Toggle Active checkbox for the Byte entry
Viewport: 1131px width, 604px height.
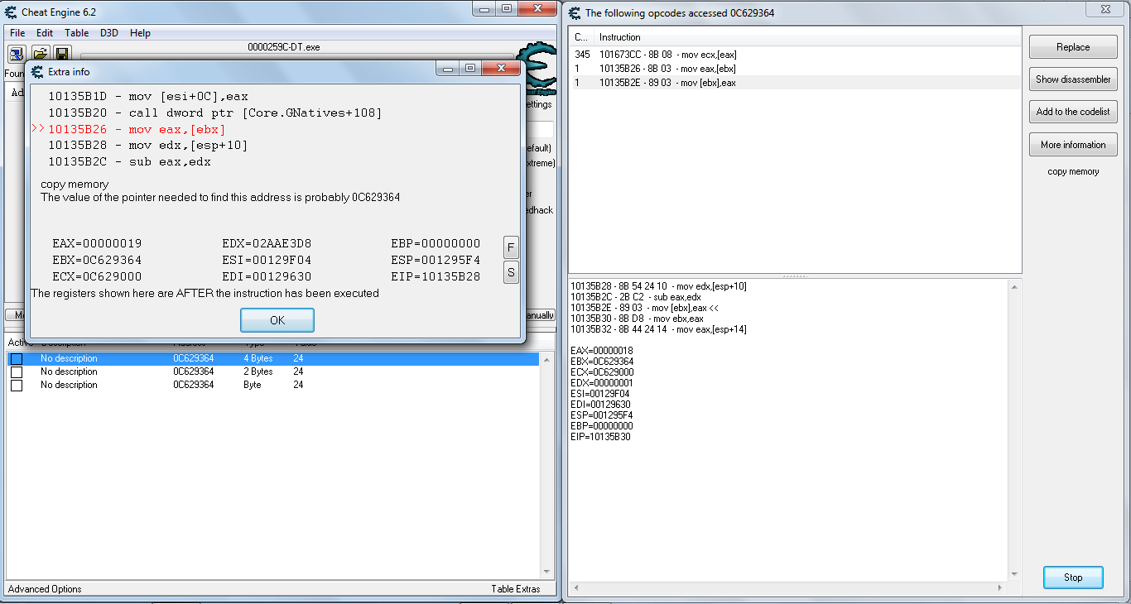point(17,386)
